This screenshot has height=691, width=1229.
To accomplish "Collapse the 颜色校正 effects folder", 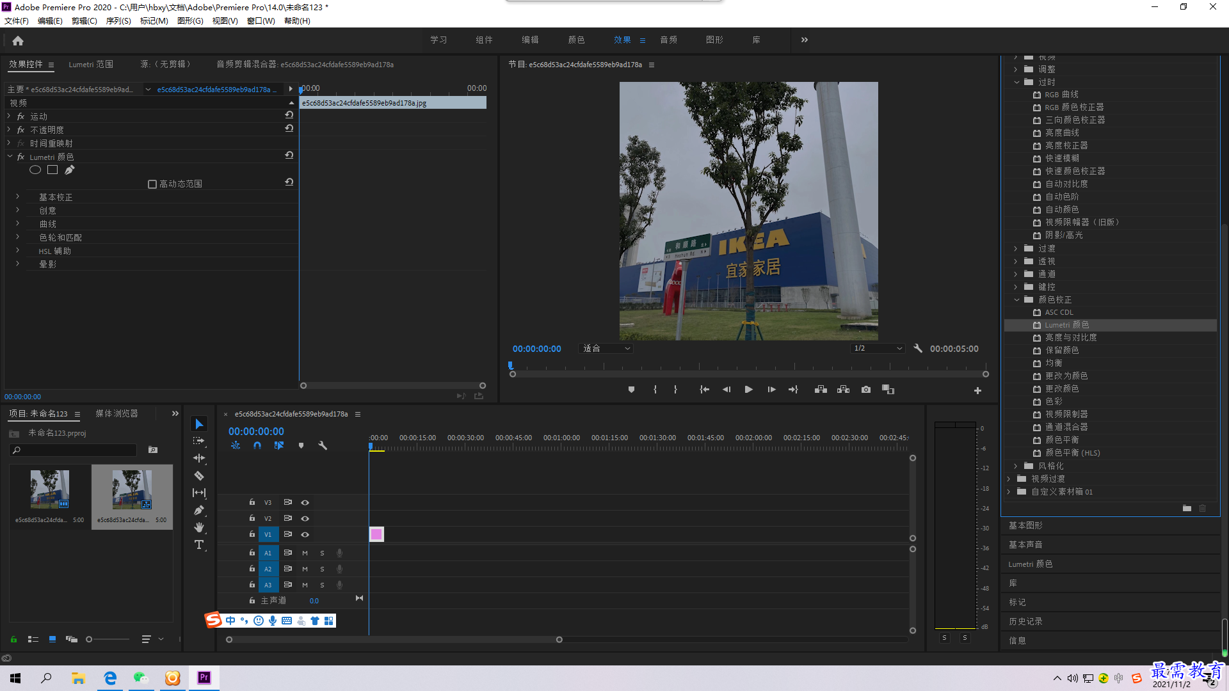I will click(1016, 299).
